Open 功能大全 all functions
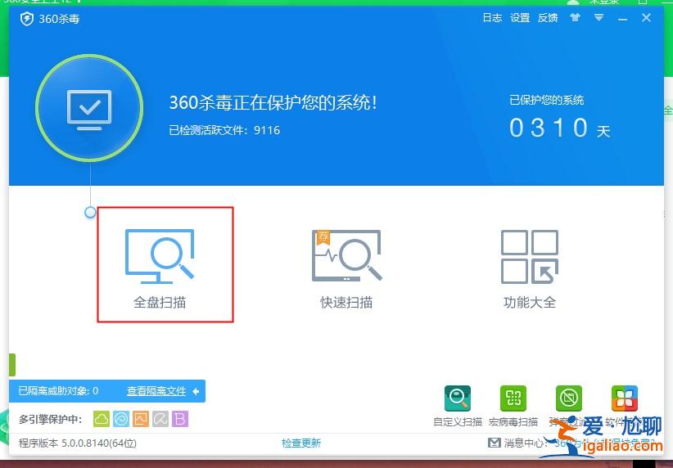This screenshot has width=673, height=468. (530, 268)
